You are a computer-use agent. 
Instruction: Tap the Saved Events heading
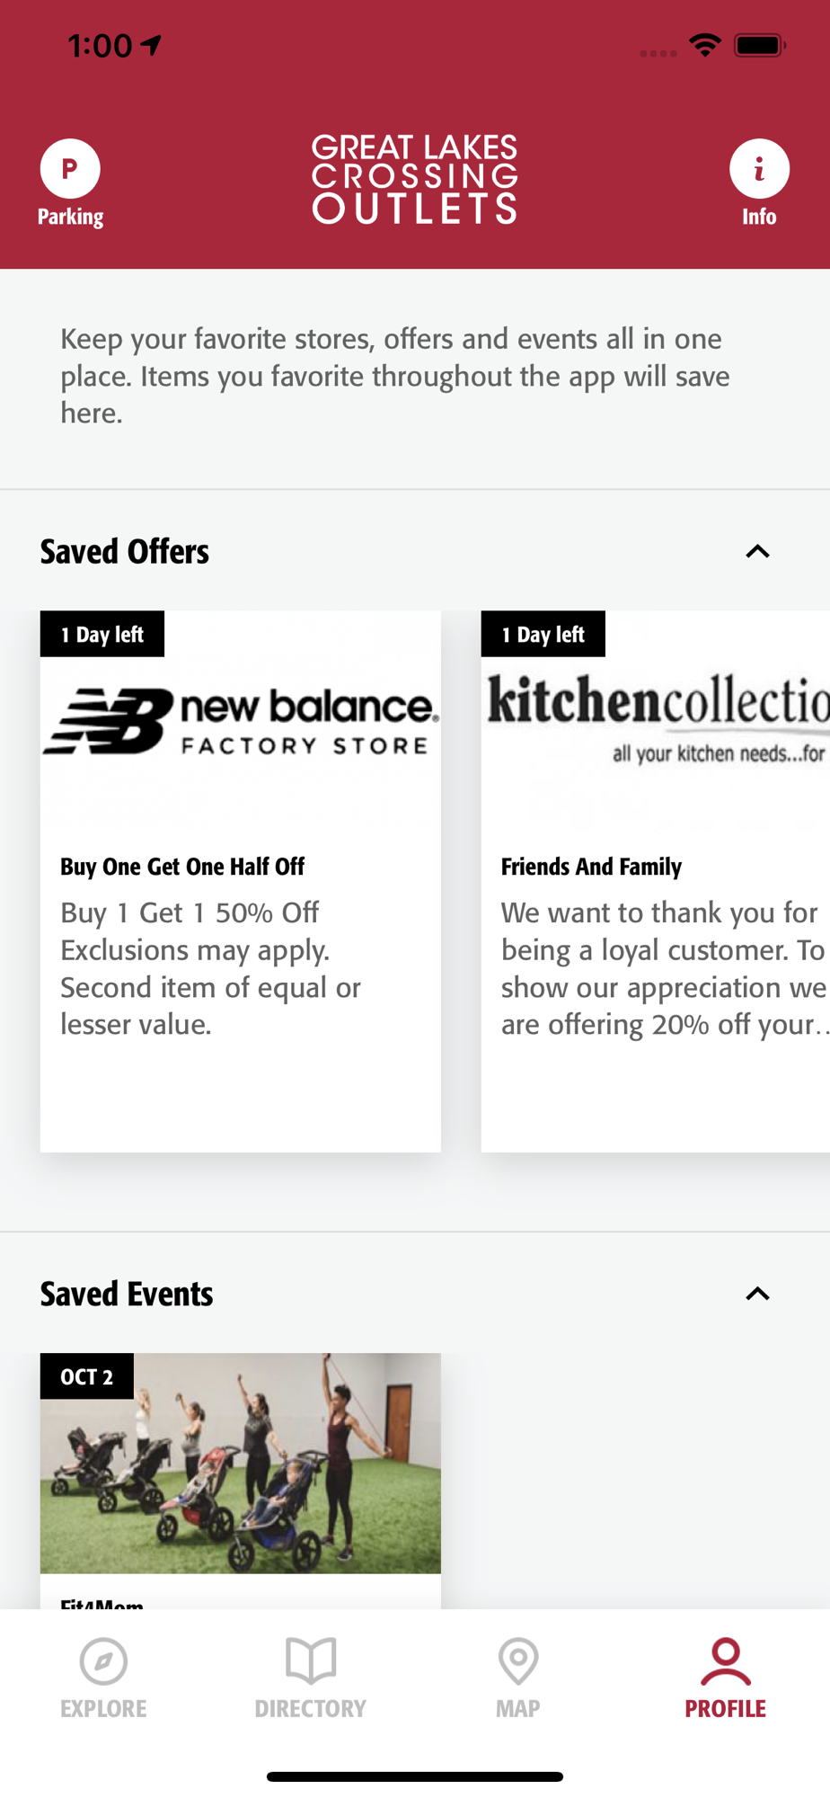(x=127, y=1295)
